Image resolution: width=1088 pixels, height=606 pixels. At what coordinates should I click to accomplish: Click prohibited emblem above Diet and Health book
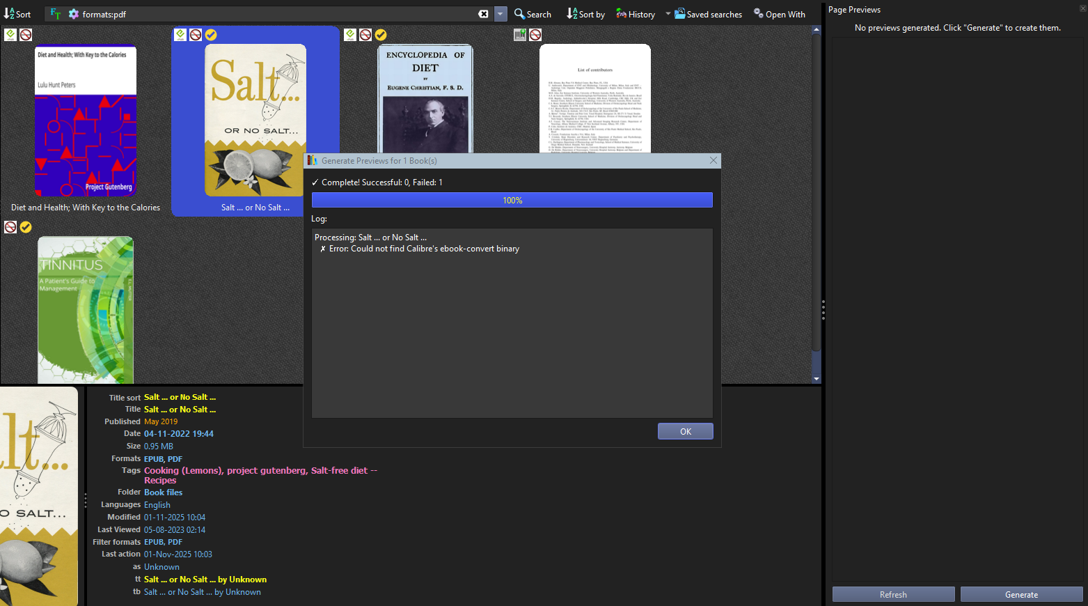pos(26,35)
